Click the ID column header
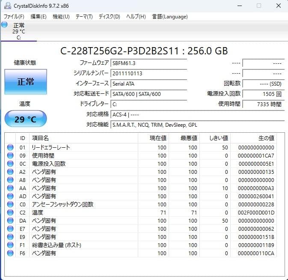The image size is (288, 280). pos(22,138)
